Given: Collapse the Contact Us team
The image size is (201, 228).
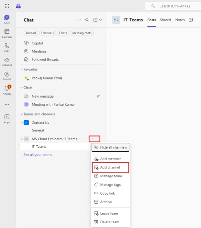Looking at the screenshot, I should tap(21, 123).
